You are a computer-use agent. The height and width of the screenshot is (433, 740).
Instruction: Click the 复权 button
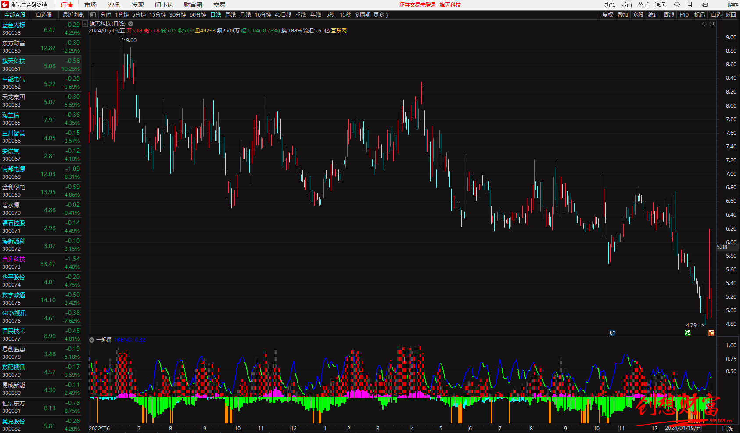click(x=607, y=15)
